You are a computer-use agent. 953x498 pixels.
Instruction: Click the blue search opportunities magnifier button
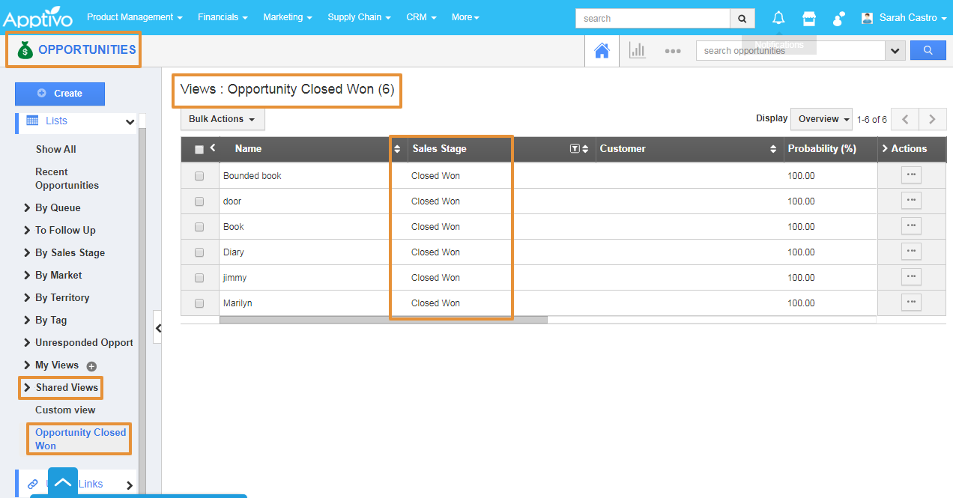point(928,50)
